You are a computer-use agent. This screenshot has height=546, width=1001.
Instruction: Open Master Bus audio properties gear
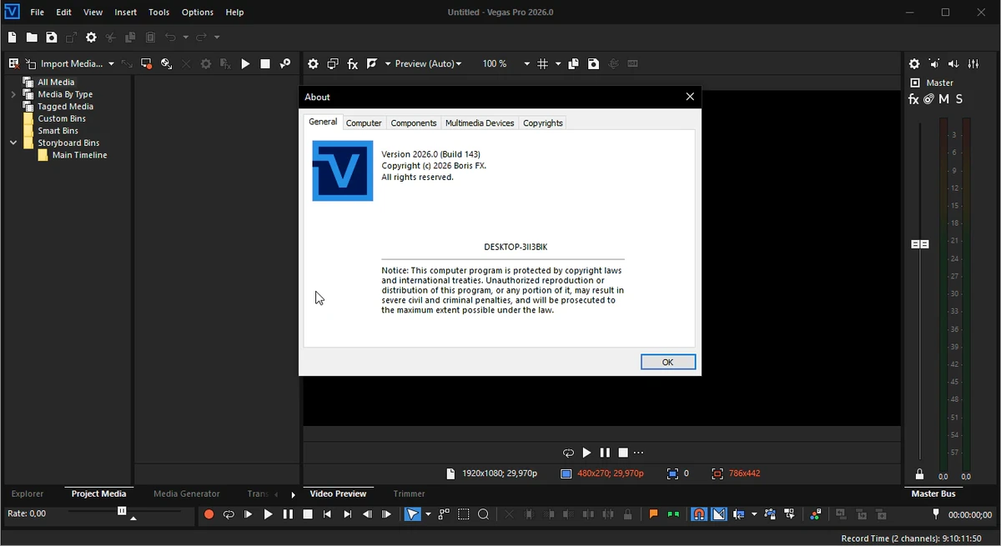coord(914,64)
